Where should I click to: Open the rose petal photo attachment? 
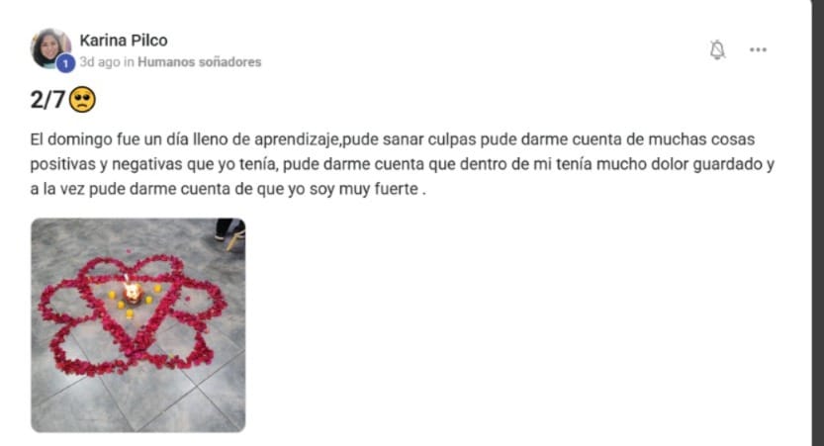tap(138, 325)
